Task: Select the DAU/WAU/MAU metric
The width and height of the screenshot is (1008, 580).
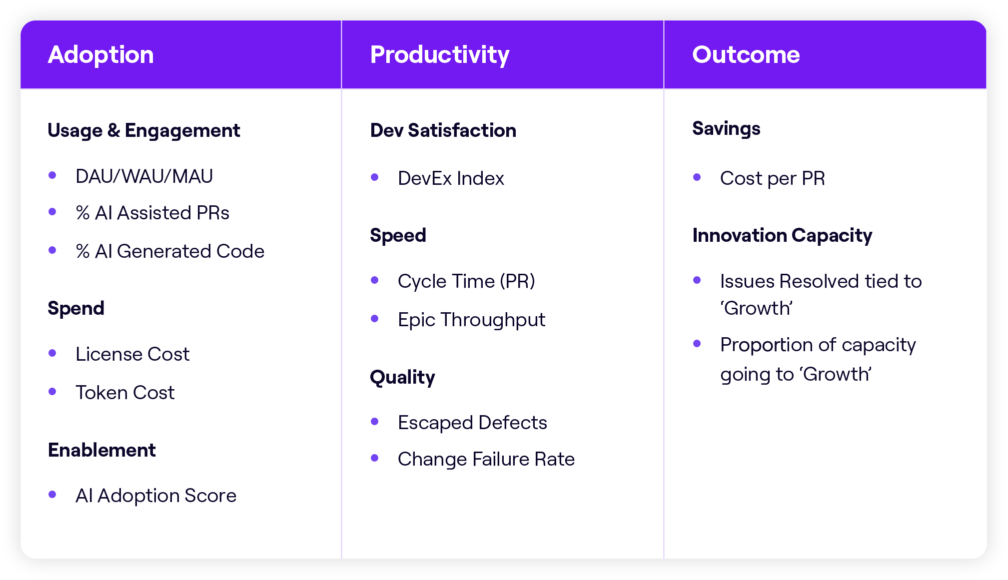Action: tap(144, 176)
